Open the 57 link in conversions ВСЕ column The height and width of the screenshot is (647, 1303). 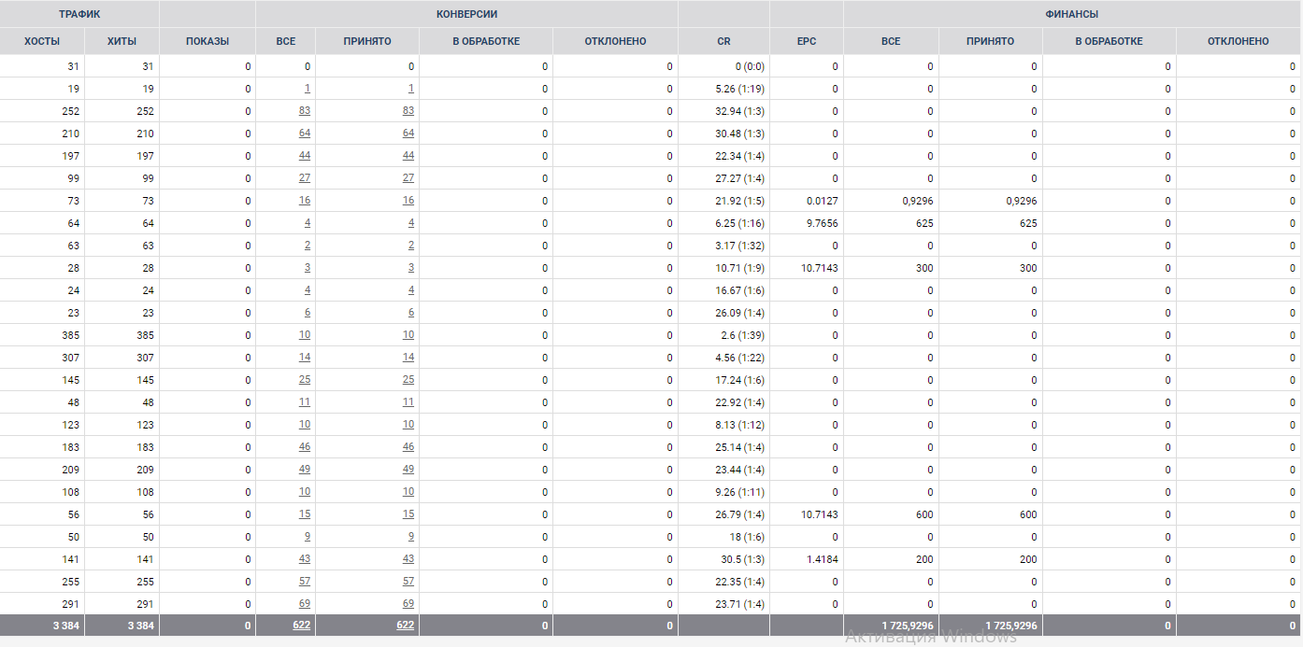305,582
